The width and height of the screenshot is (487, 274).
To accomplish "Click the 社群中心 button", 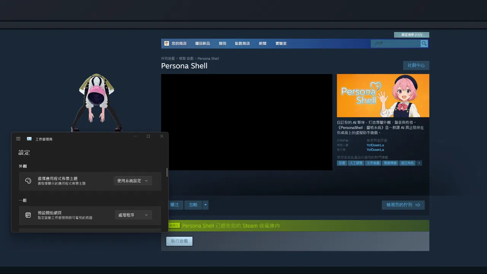I will click(416, 65).
